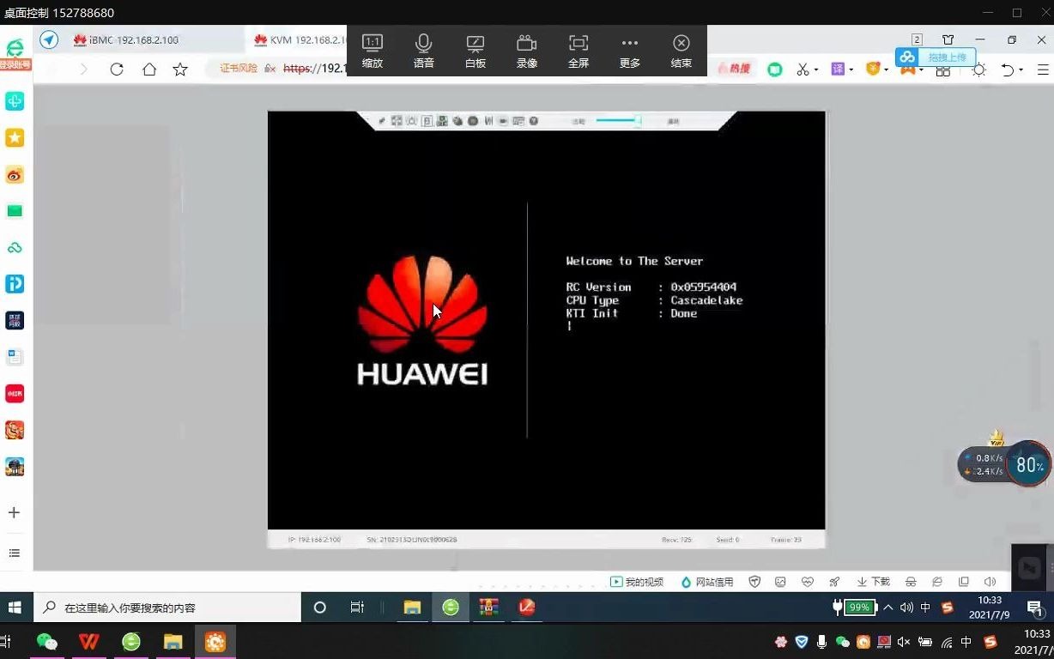1054x659 pixels.
Task: Click the 拖拽上传 cloud upload button
Action: [x=936, y=57]
